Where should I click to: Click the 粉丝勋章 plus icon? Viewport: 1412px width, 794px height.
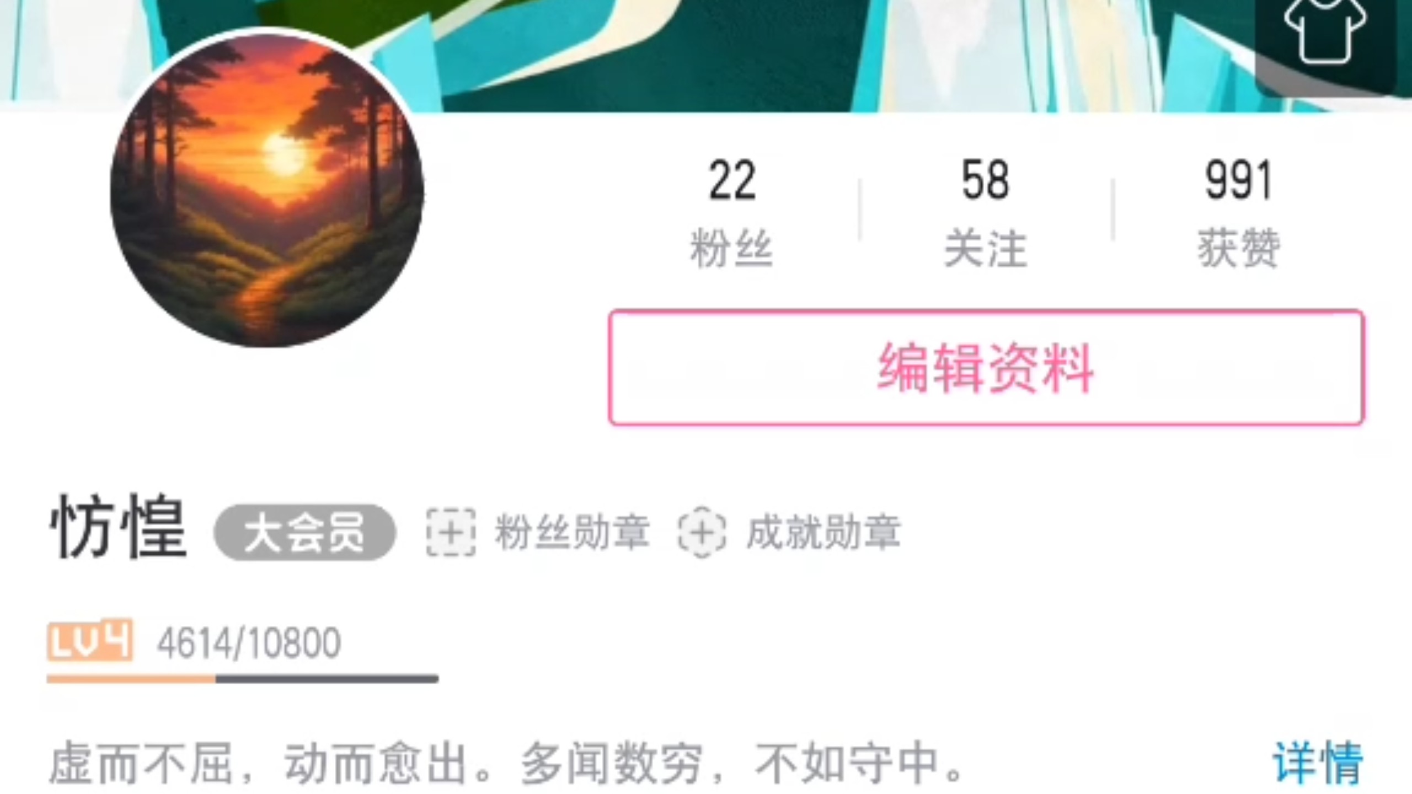point(451,532)
